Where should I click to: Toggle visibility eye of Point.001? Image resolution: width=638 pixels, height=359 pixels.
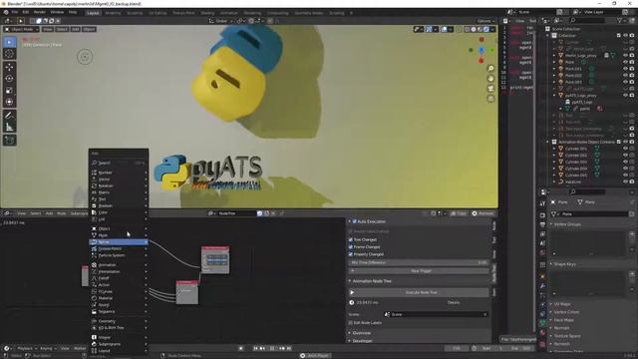point(626,69)
